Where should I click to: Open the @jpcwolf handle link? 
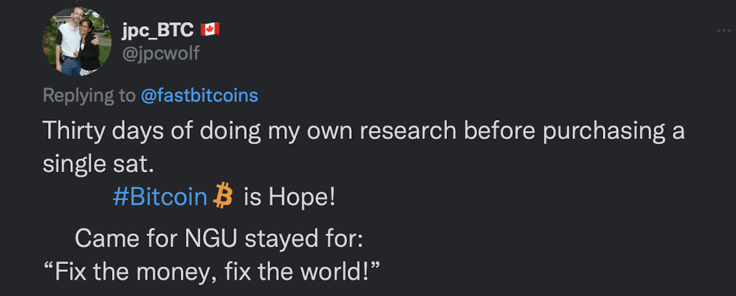point(161,53)
